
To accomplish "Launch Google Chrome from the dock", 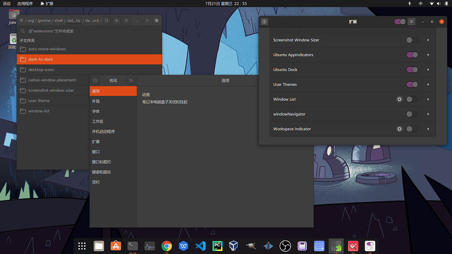I will (x=167, y=246).
